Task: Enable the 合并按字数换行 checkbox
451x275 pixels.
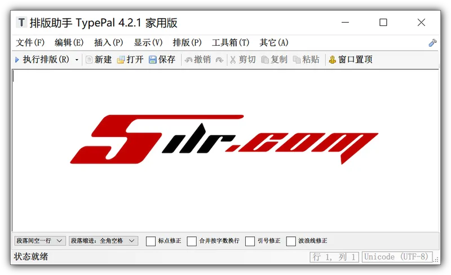Action: point(192,241)
